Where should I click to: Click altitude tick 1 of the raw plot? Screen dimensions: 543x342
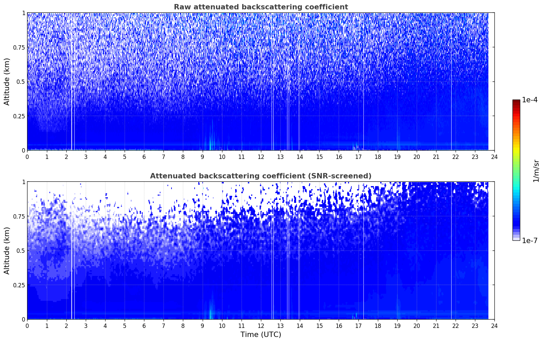(23, 13)
